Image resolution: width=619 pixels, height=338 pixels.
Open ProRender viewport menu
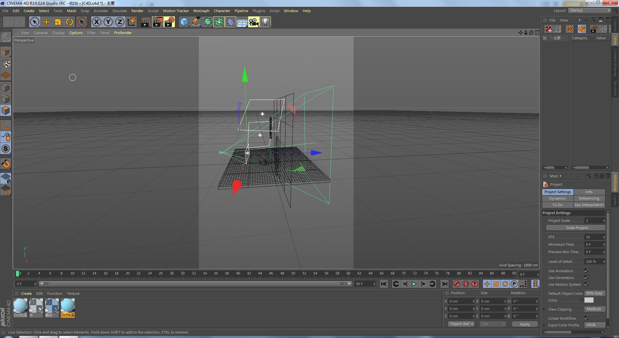point(123,33)
